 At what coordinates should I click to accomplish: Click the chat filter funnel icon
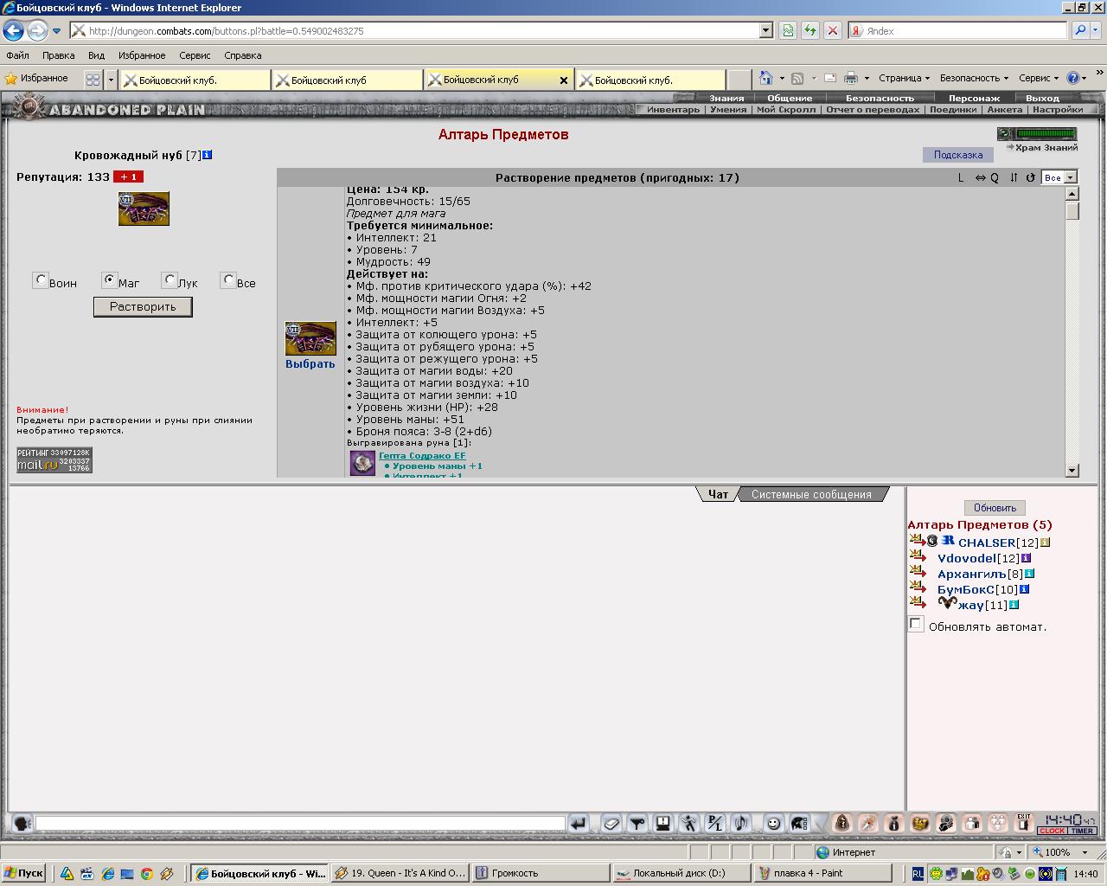click(637, 824)
